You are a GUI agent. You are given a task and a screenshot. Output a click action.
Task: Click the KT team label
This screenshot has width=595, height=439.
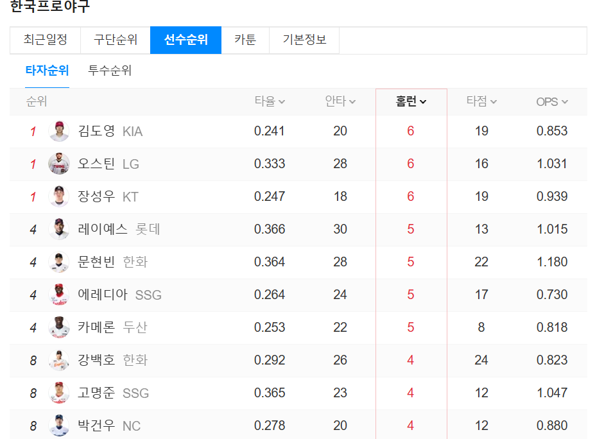130,197
